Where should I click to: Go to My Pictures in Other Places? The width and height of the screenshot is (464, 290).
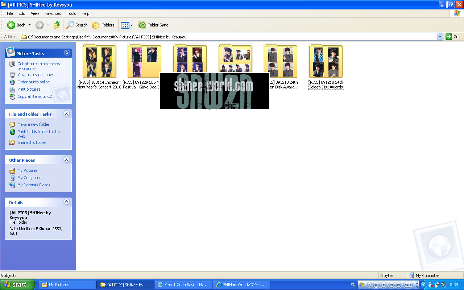28,170
